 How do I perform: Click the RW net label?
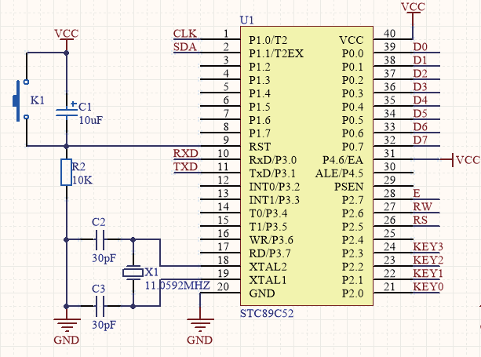point(423,206)
